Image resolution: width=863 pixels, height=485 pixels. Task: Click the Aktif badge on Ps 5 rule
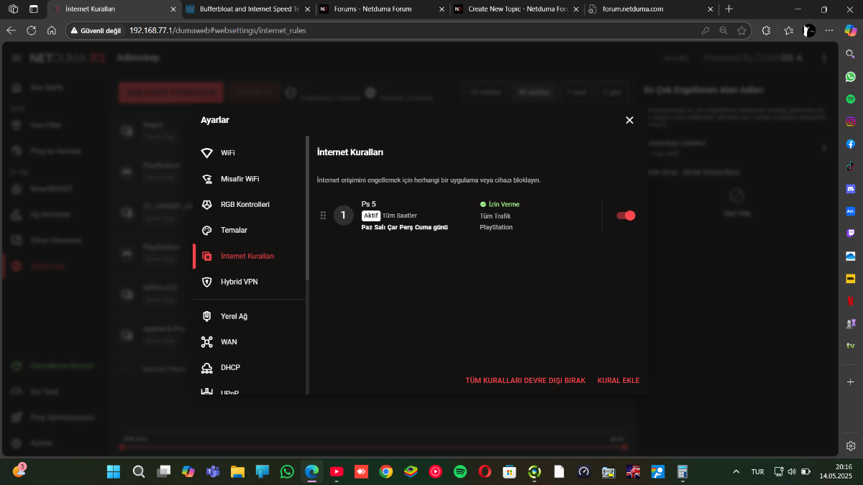coord(370,216)
